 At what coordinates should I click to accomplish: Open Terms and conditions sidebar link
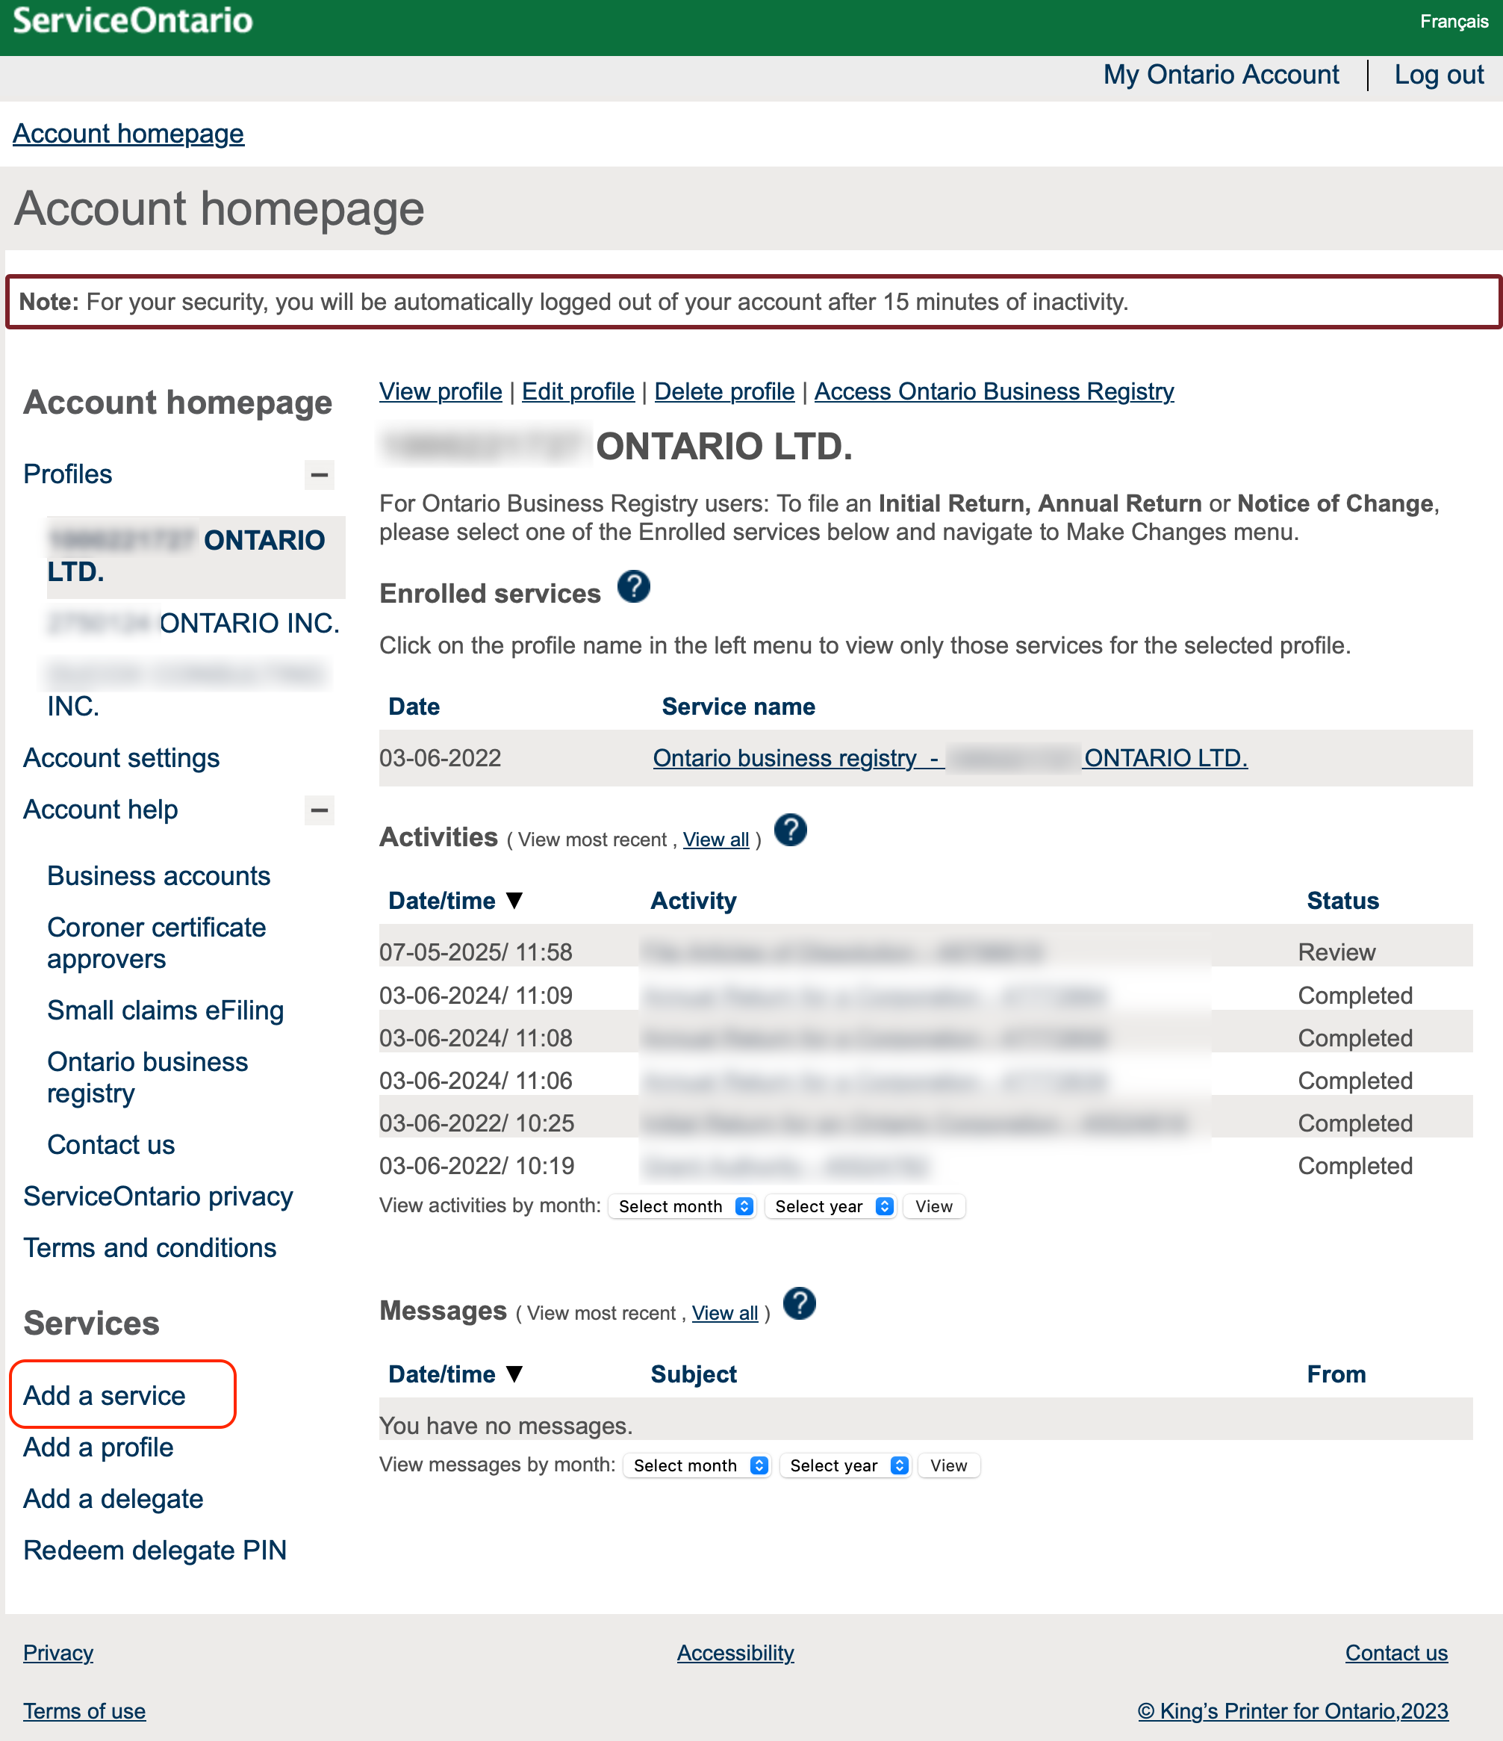coord(149,1248)
